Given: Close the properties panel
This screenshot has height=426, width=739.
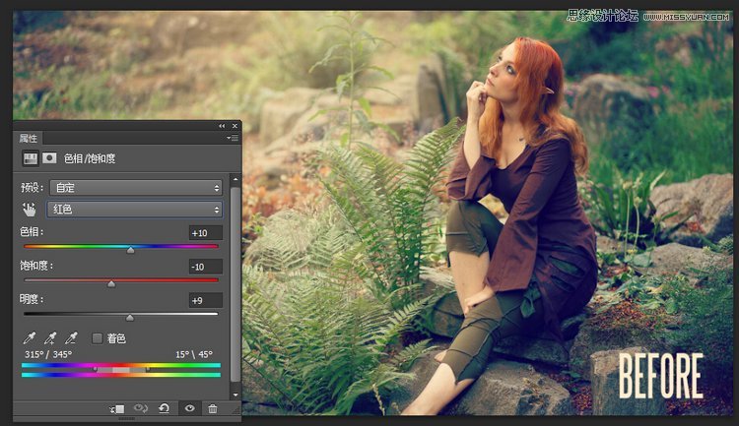Looking at the screenshot, I should [x=235, y=126].
